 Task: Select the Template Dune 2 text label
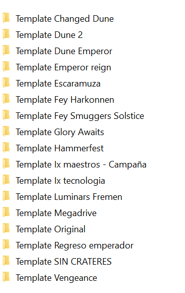click(49, 35)
